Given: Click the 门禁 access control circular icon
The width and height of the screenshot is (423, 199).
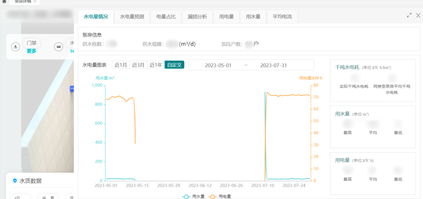Looking at the screenshot, I should pyautogui.click(x=15, y=47).
